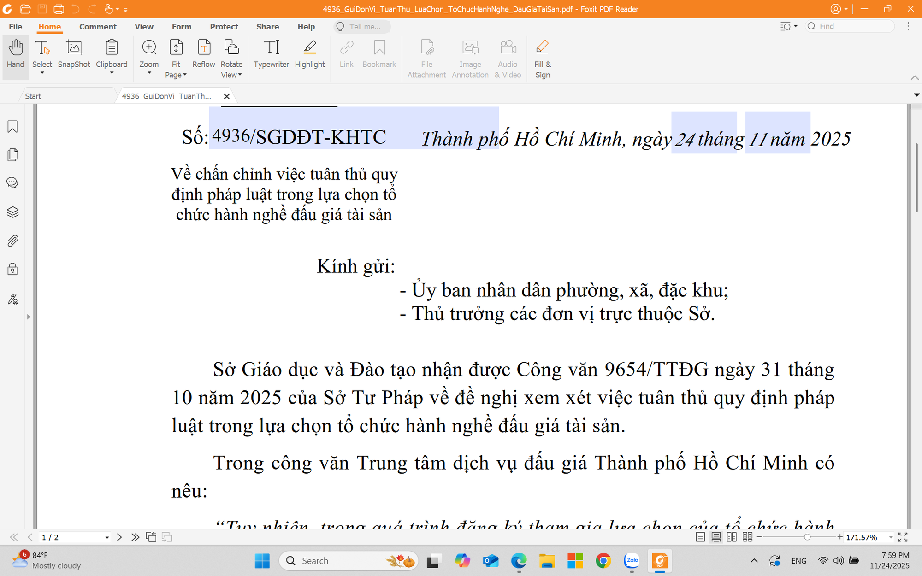922x576 pixels.
Task: Take a SnapShot of the page
Action: [74, 54]
